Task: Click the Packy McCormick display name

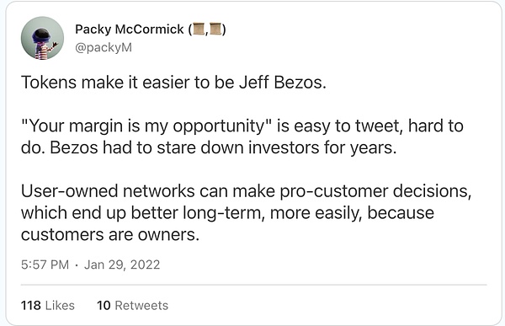Action: click(129, 29)
